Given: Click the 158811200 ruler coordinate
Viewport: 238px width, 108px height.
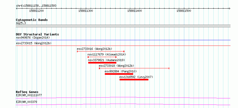Looking at the screenshot, I should 36,11.
